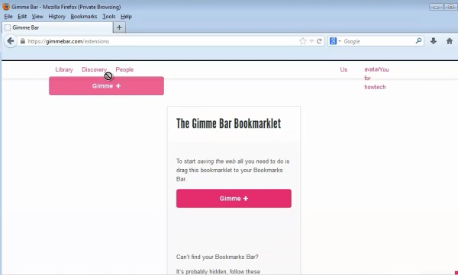Open the URL history dropdown arrow
The image size is (458, 275).
311,41
